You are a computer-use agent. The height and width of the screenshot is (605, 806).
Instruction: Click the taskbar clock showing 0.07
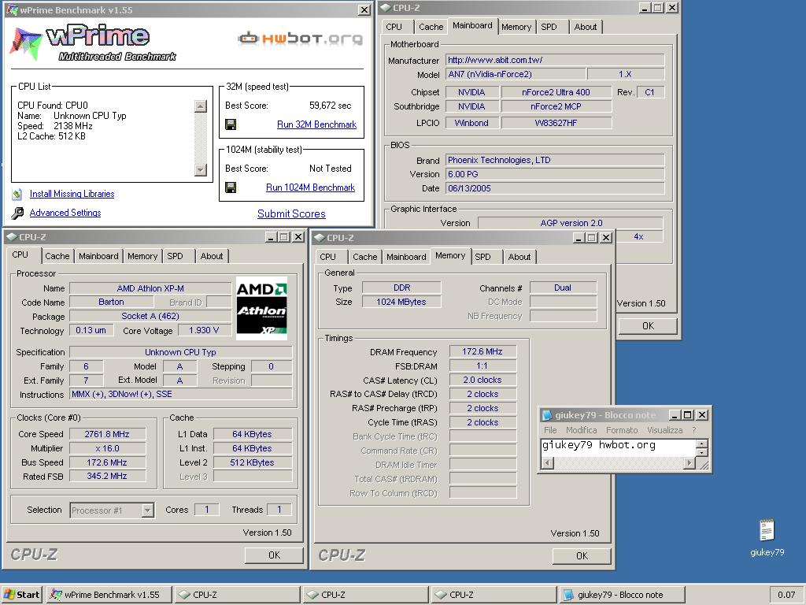click(x=786, y=595)
